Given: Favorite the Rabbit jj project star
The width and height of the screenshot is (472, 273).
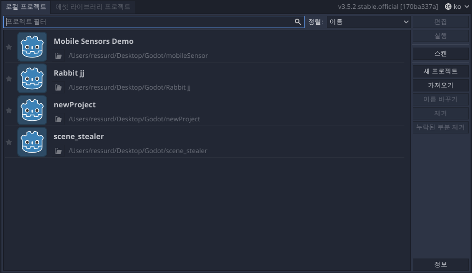Looking at the screenshot, I should click(9, 79).
